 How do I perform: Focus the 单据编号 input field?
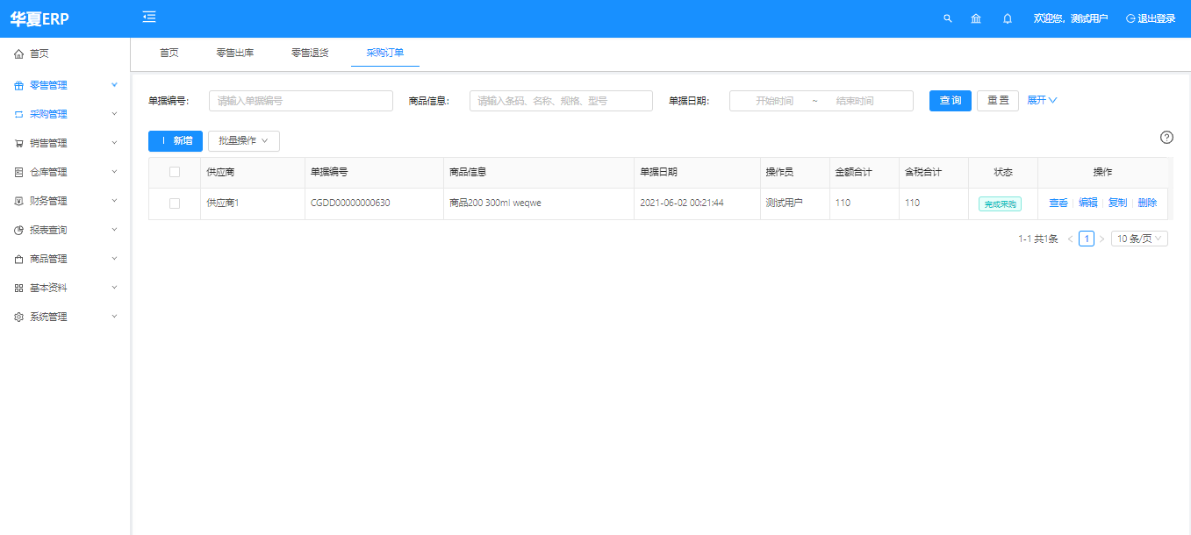click(x=300, y=101)
